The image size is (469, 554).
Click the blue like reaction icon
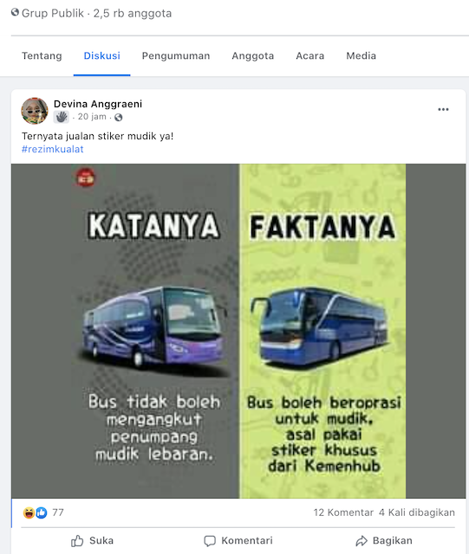point(42,512)
